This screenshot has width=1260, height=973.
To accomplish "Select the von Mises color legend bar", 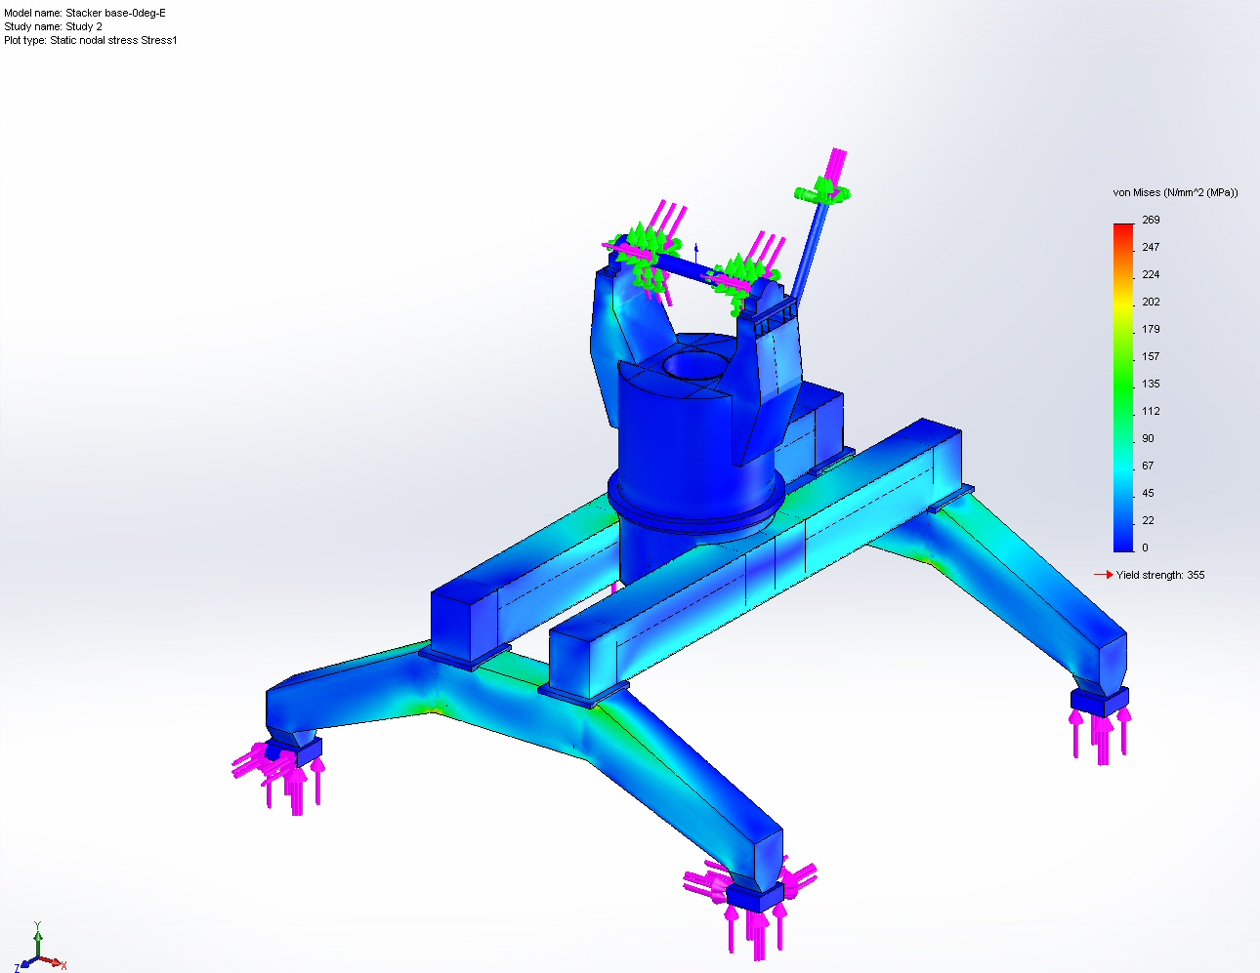I will [1123, 387].
